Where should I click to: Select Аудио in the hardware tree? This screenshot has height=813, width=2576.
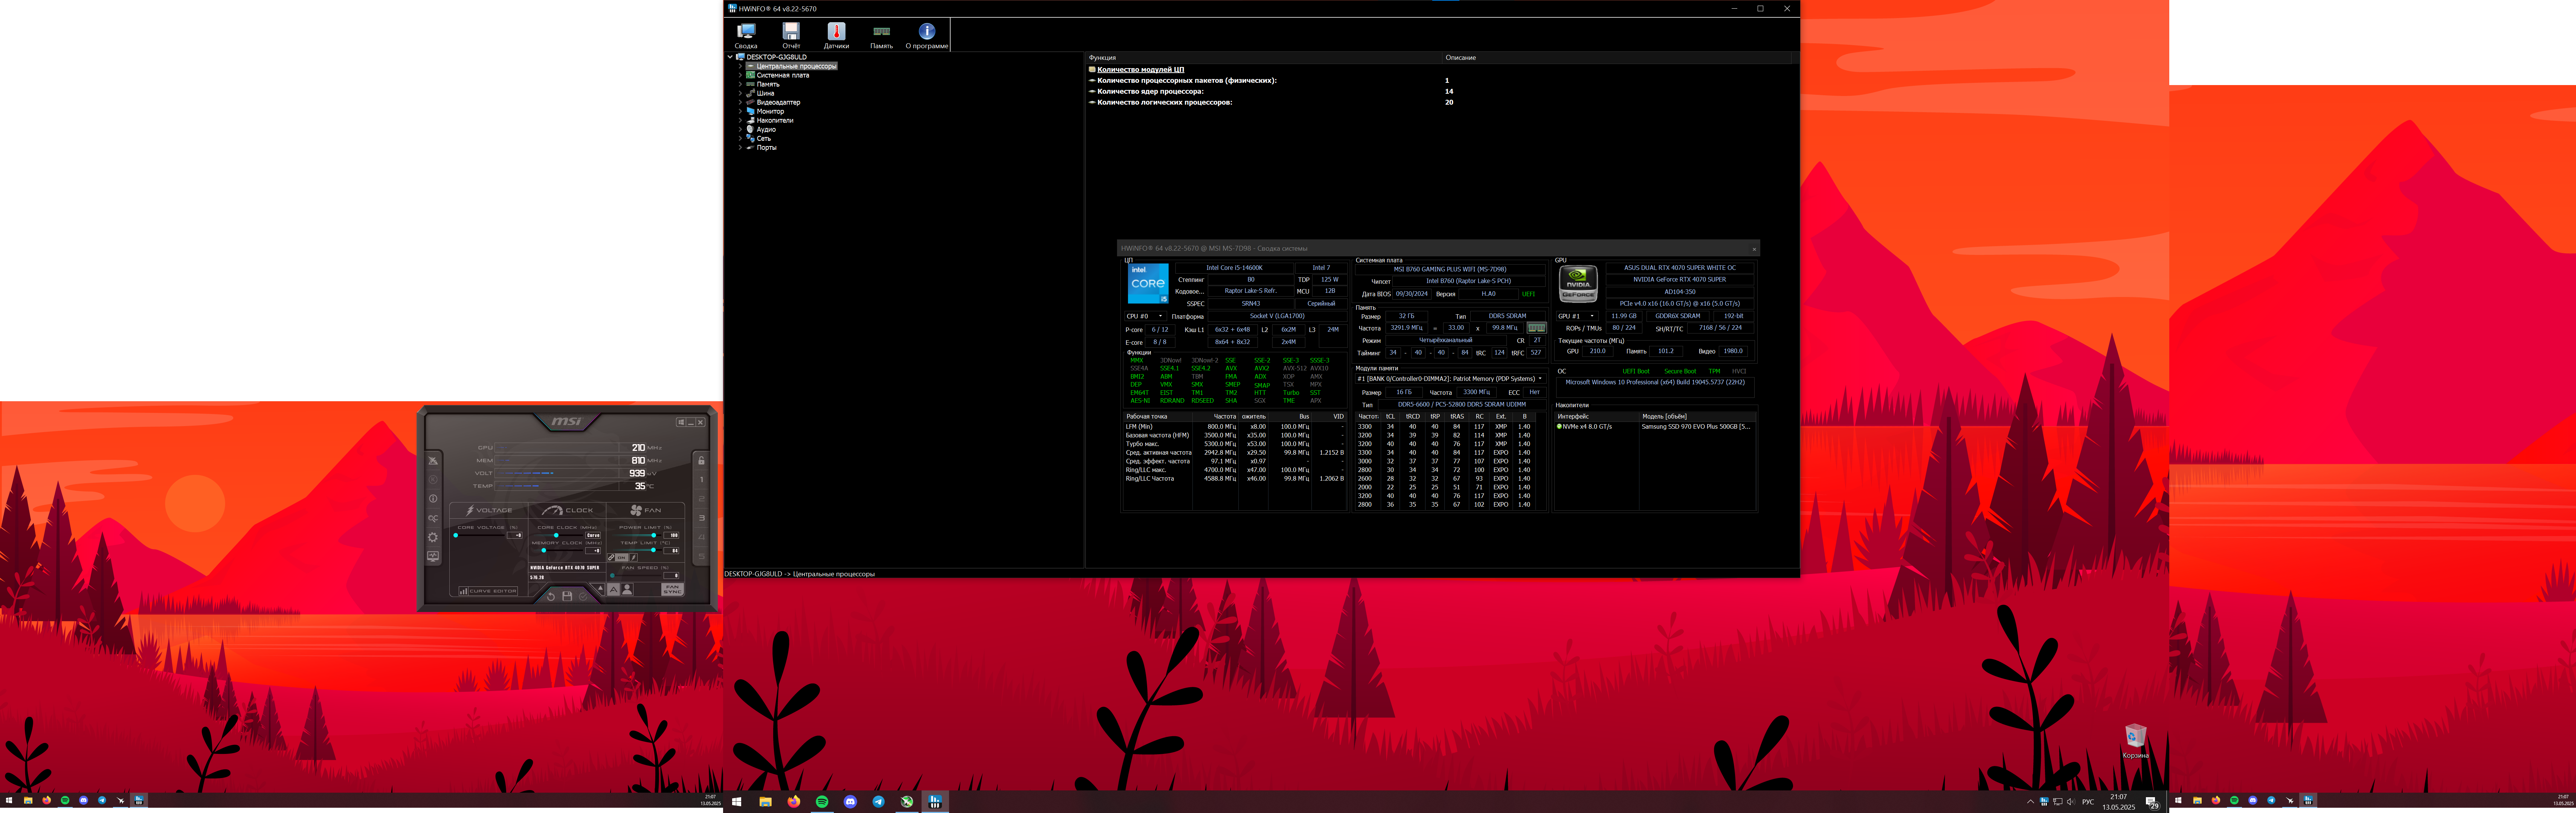coord(766,129)
